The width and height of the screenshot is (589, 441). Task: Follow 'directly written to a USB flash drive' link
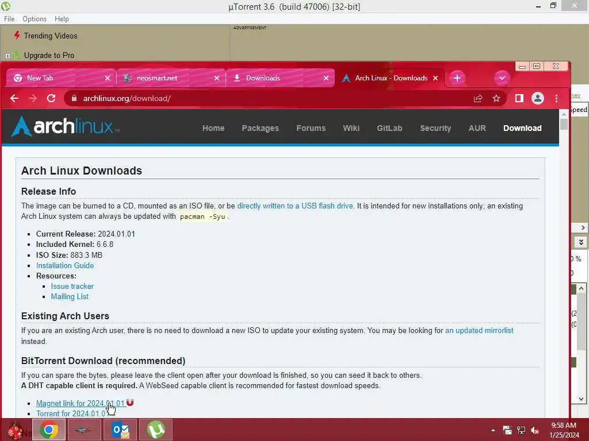[x=295, y=206]
